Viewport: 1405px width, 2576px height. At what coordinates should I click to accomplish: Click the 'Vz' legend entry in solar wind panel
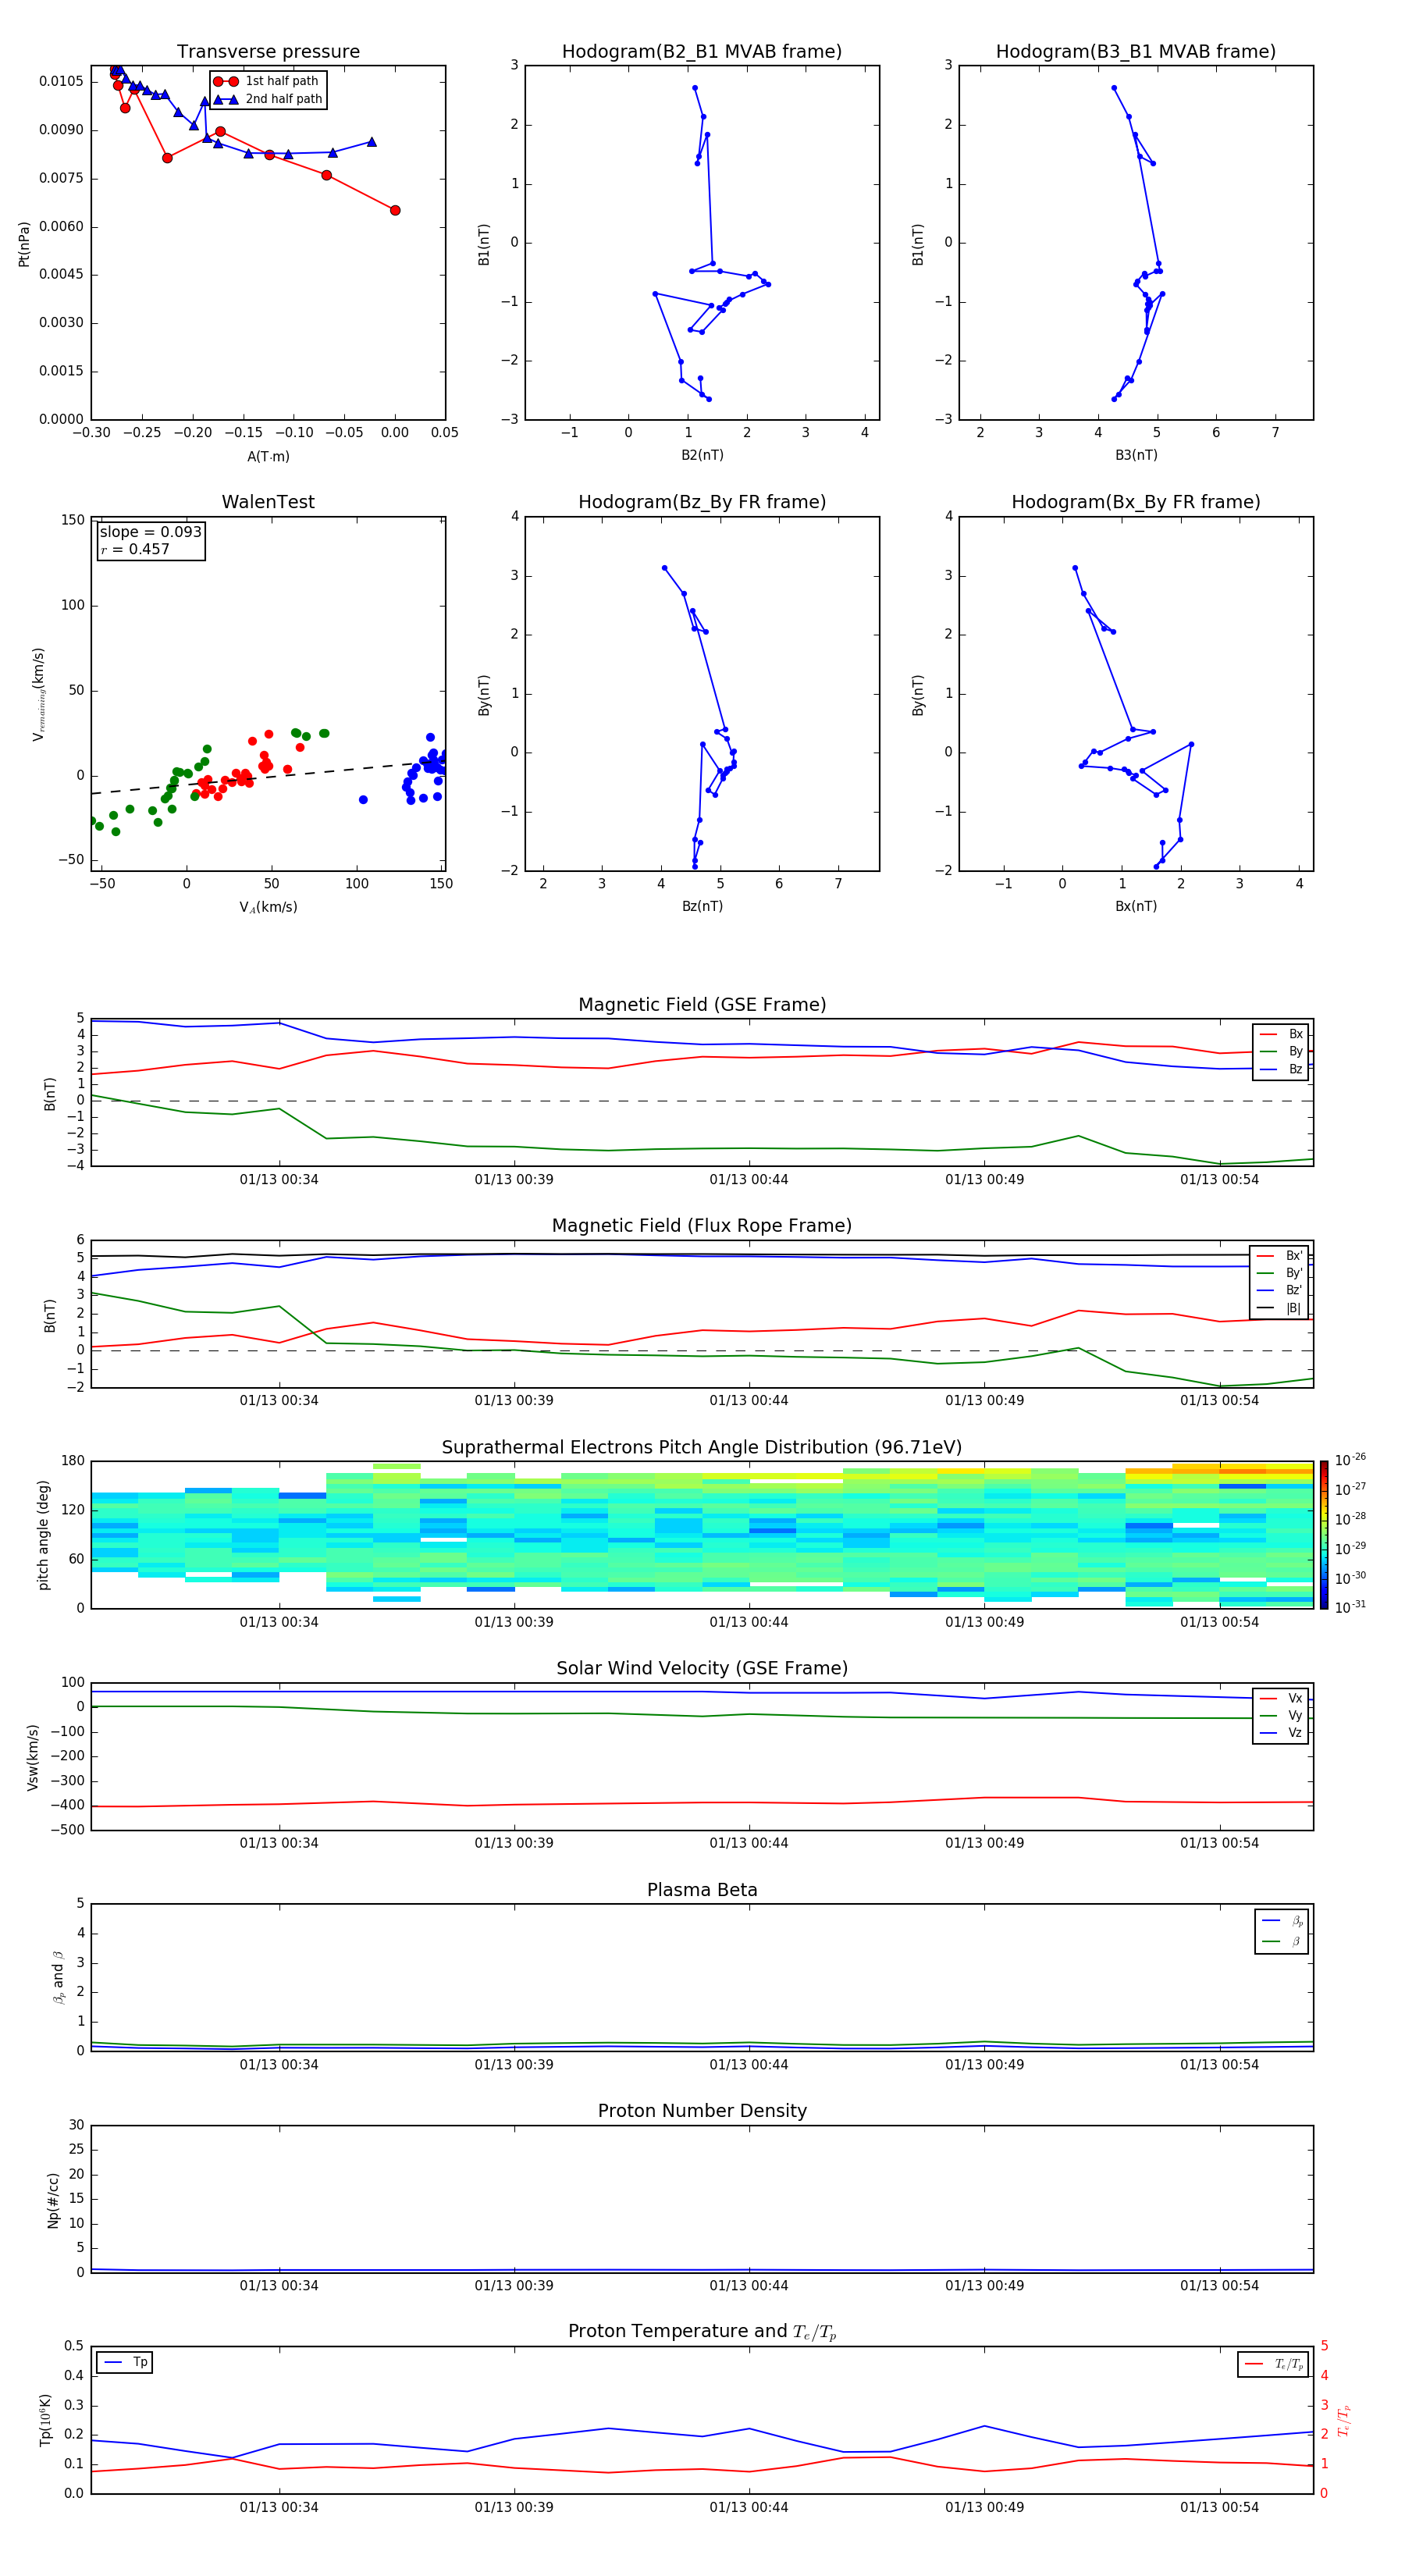tap(1281, 1733)
